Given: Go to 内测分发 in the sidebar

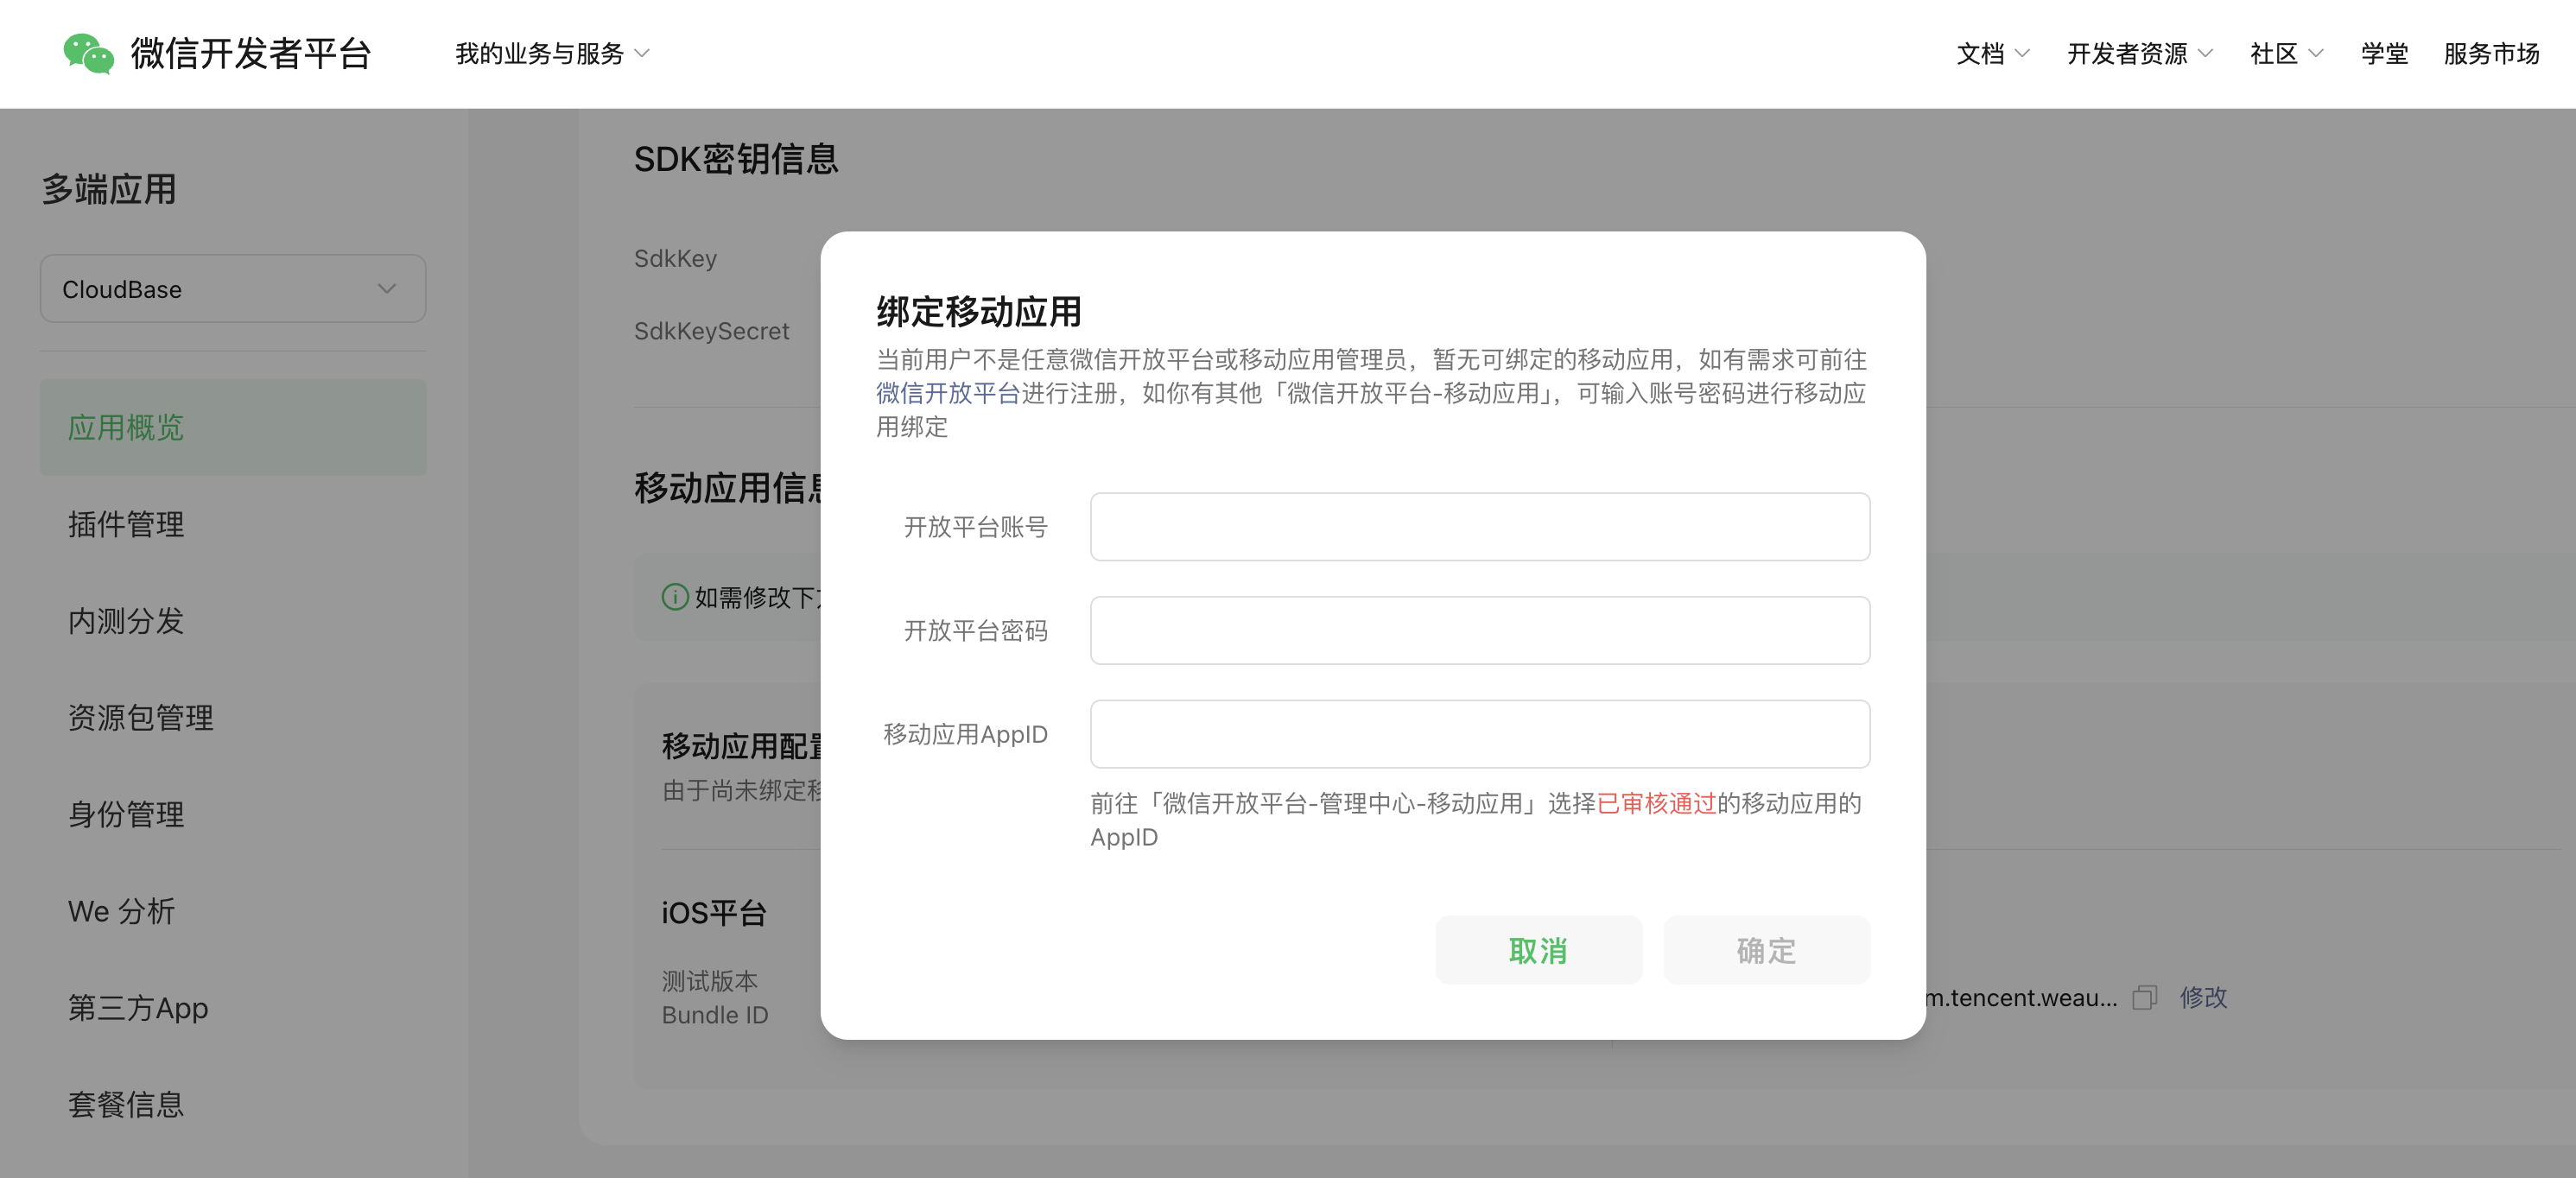Looking at the screenshot, I should [x=233, y=621].
